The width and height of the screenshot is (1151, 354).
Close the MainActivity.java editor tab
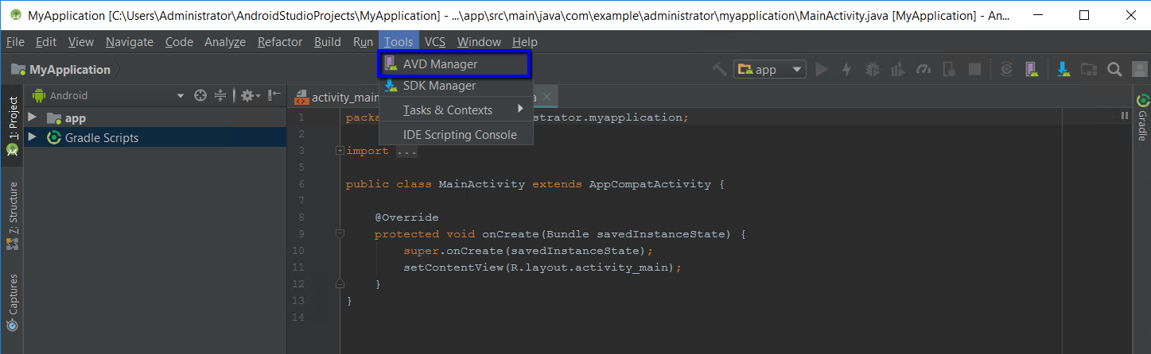tap(546, 97)
